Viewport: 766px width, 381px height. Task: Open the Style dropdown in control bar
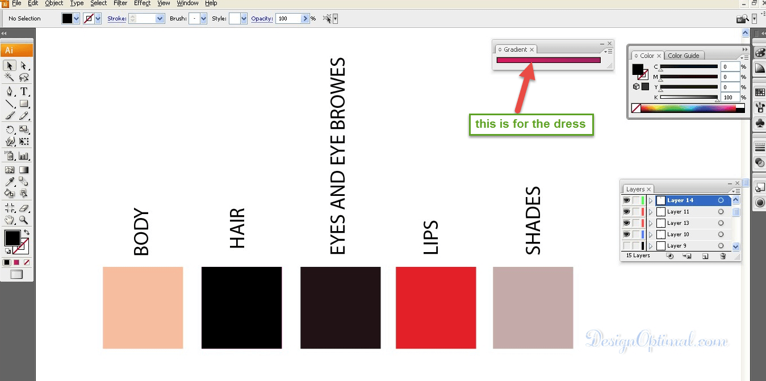click(x=244, y=19)
